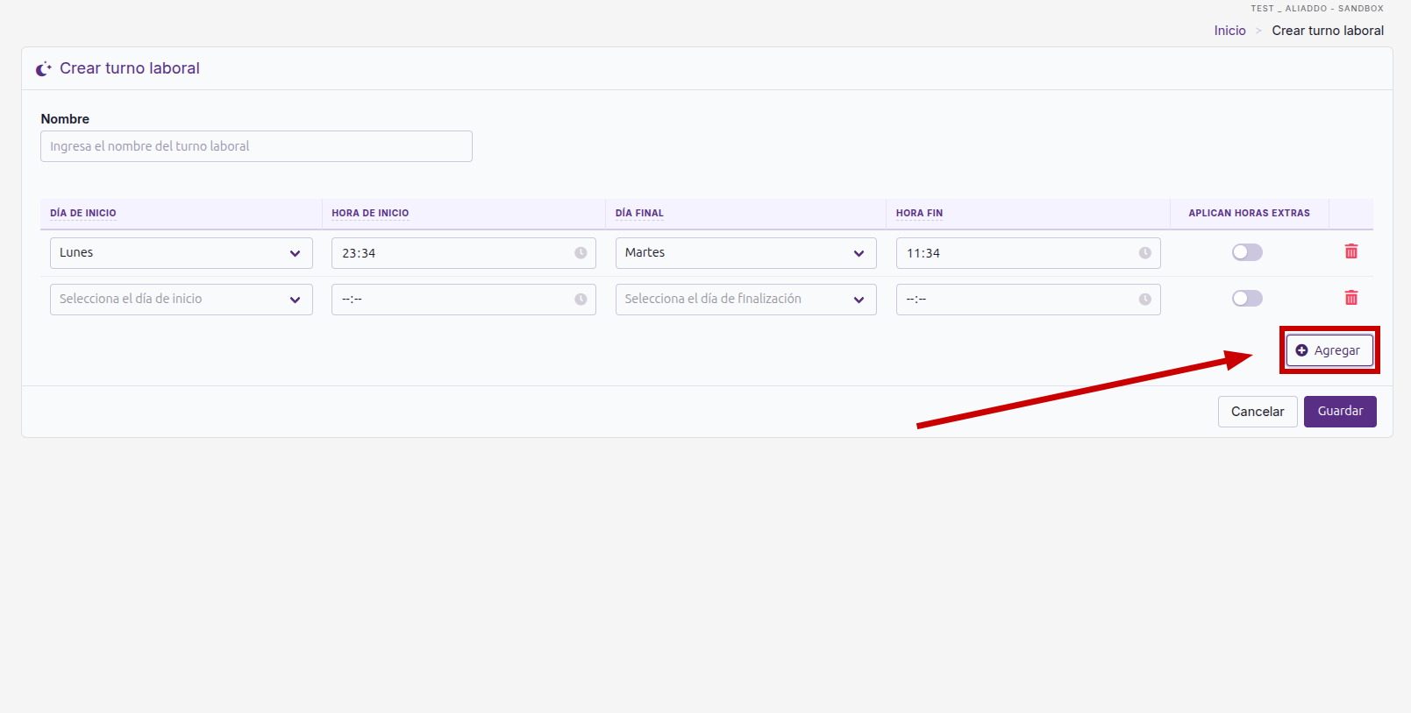This screenshot has width=1411, height=713.
Task: Click the 'Nombre' field label
Action: [65, 119]
